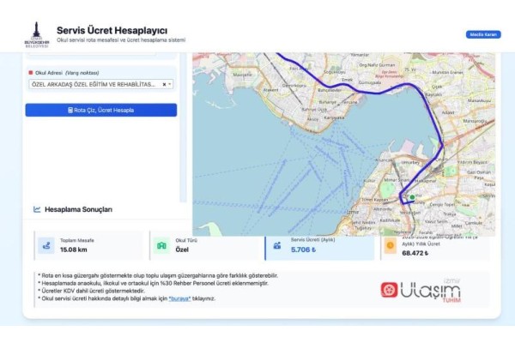The height and width of the screenshot is (343, 515).
Task: Click the İzmir Büyükşehir Belediyesi logo
Action: pos(36,35)
